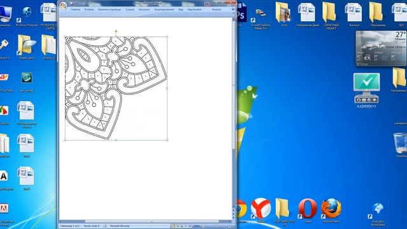Switch to the Вставка ribbon tab
The height and width of the screenshot is (229, 407).
(89, 10)
